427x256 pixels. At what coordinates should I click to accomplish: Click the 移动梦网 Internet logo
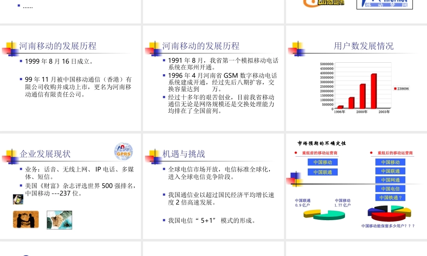click(384, 4)
